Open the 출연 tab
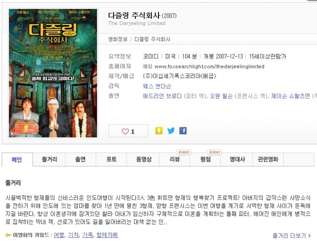 click(80, 159)
